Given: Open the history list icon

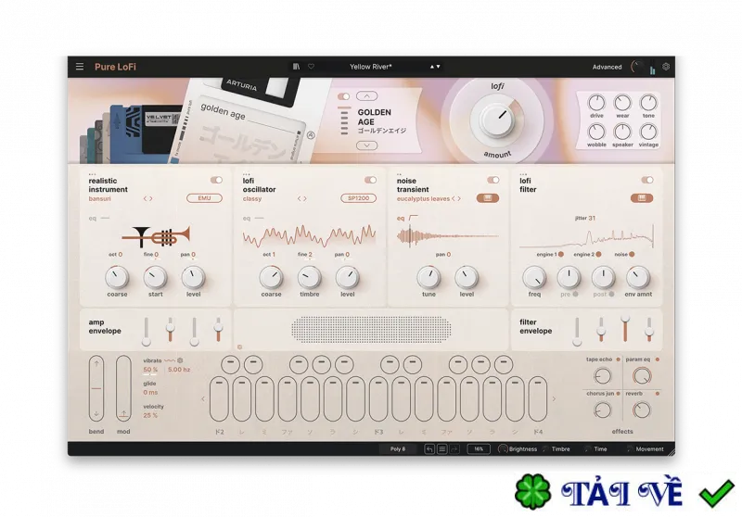Looking at the screenshot, I should pos(441,449).
